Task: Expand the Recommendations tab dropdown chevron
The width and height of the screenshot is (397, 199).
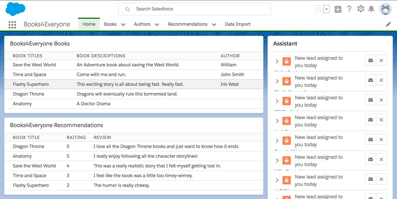Action: pos(214,25)
